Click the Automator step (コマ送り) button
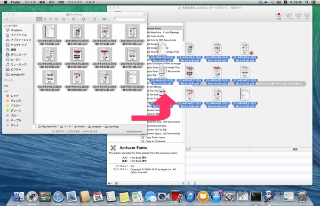The height and width of the screenshot is (206, 320). point(289,15)
